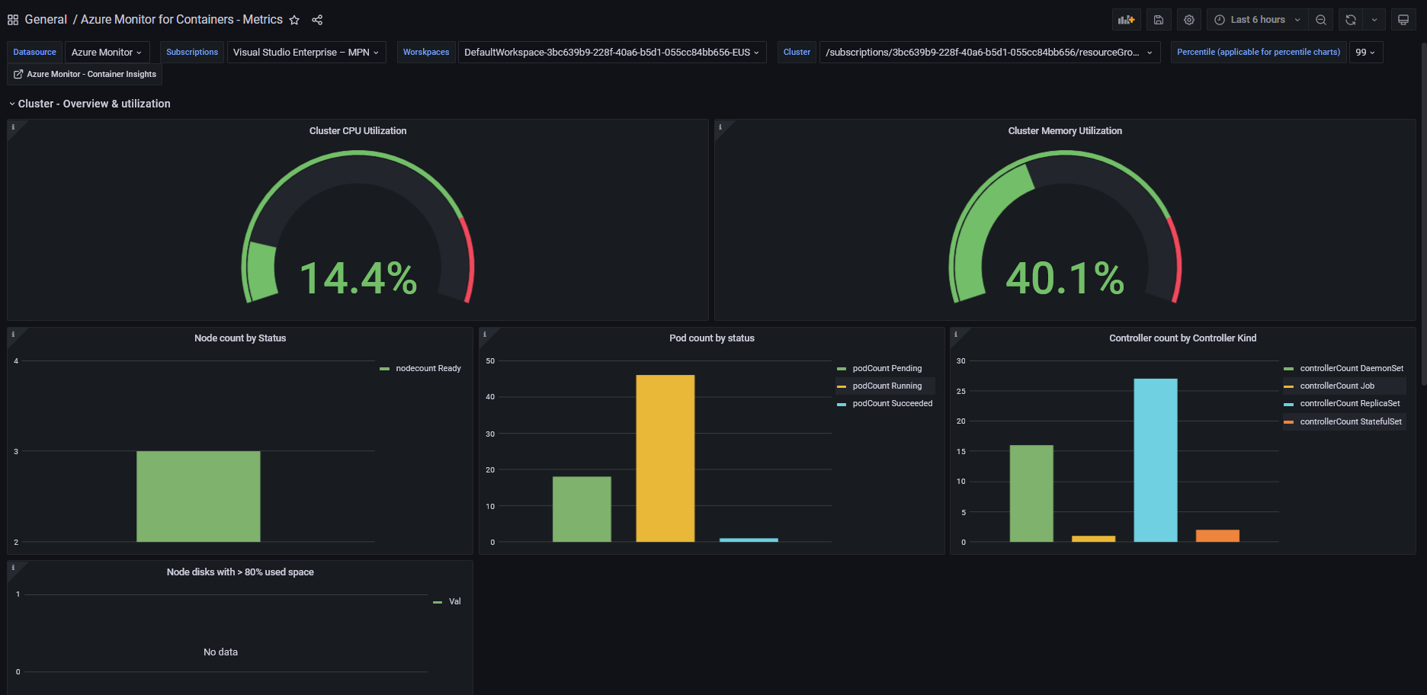Zoom out the time range

point(1321,20)
